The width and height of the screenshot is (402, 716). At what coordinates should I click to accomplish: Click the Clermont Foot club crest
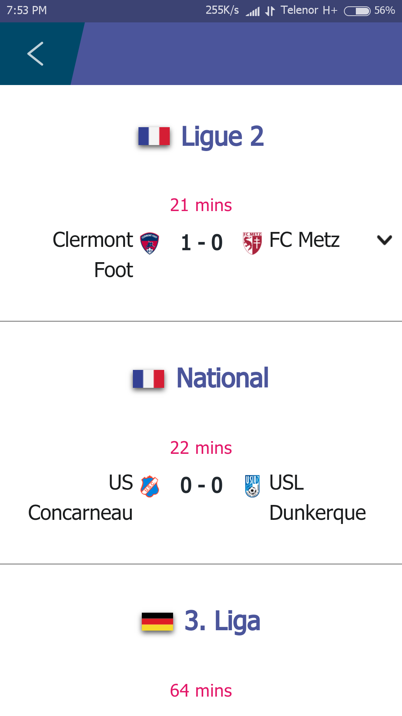pos(149,243)
